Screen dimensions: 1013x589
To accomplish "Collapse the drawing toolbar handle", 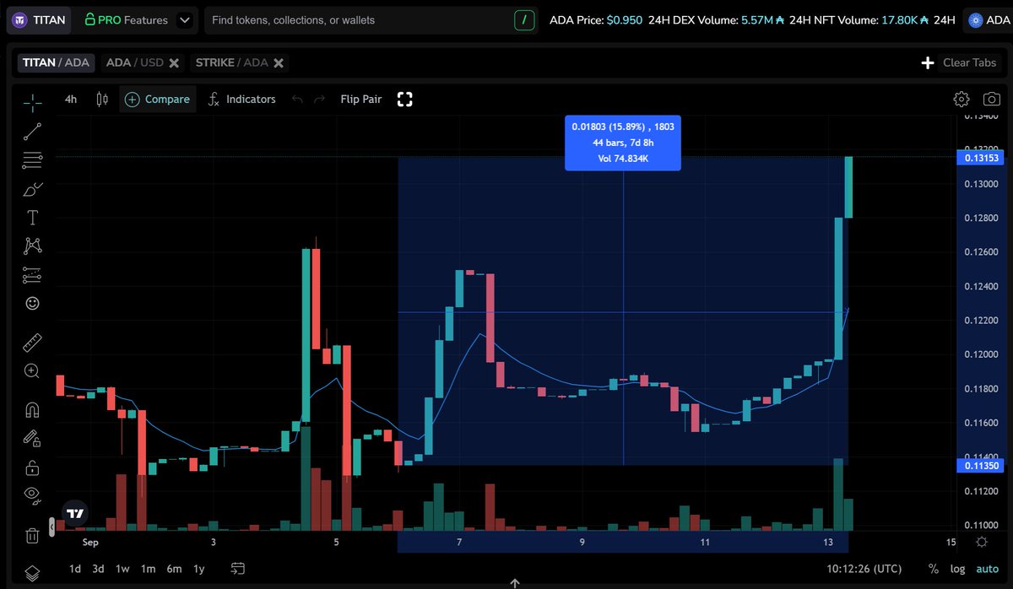I will coord(51,527).
